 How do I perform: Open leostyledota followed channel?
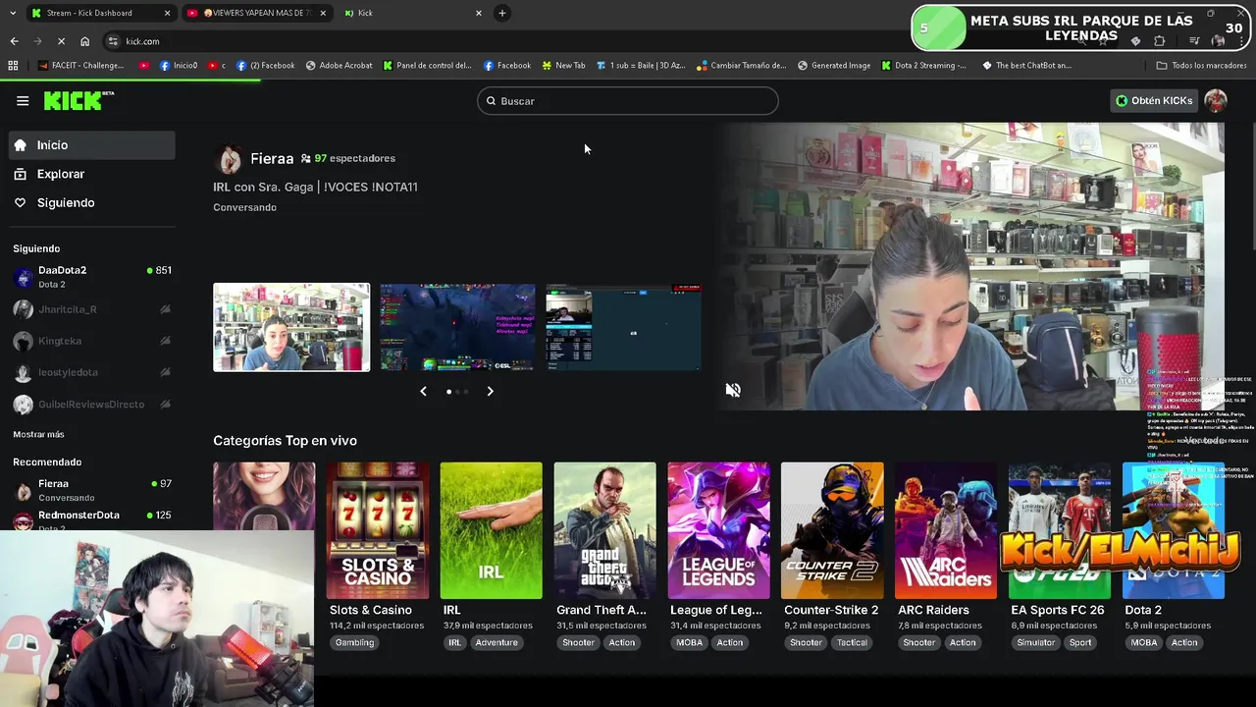tap(92, 372)
